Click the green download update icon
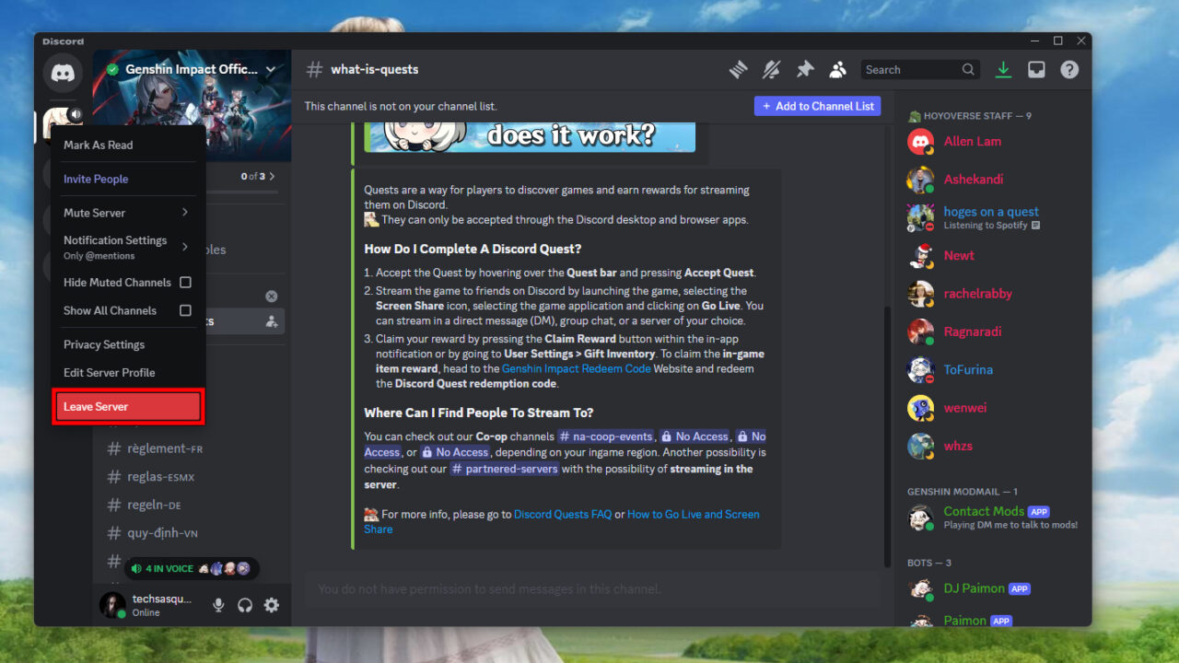This screenshot has width=1179, height=663. (x=1003, y=69)
